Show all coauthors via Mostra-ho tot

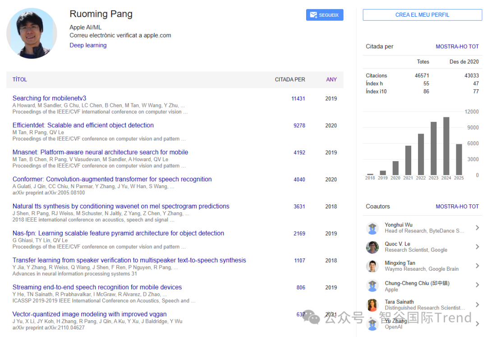(x=457, y=206)
